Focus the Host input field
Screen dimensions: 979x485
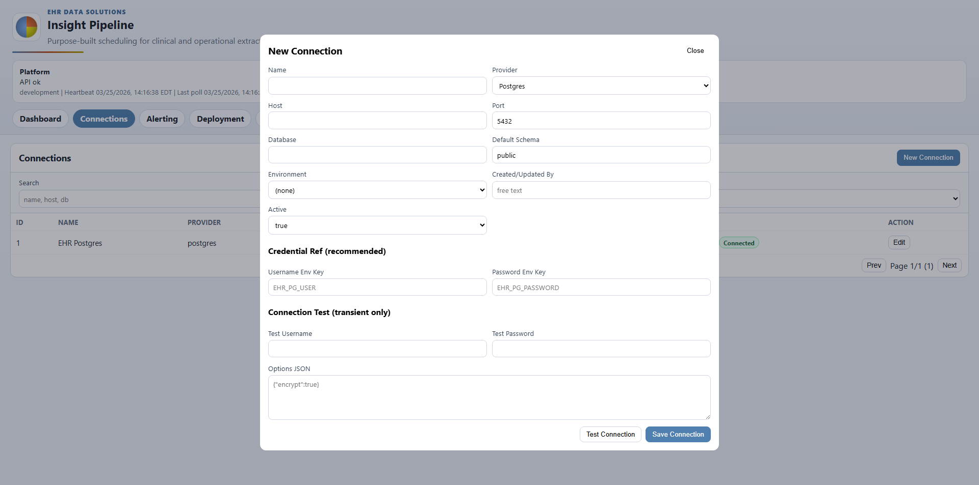click(377, 120)
